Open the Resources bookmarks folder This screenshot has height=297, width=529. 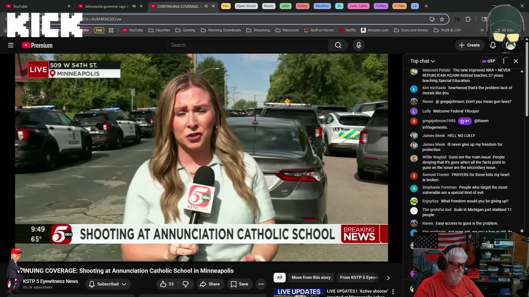[x=287, y=30]
